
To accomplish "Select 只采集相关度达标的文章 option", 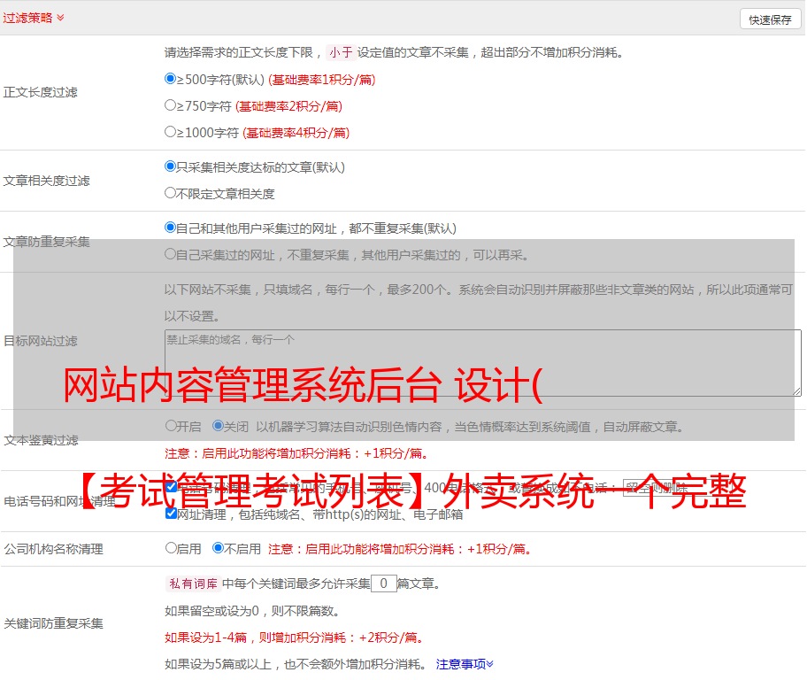I will (x=171, y=166).
